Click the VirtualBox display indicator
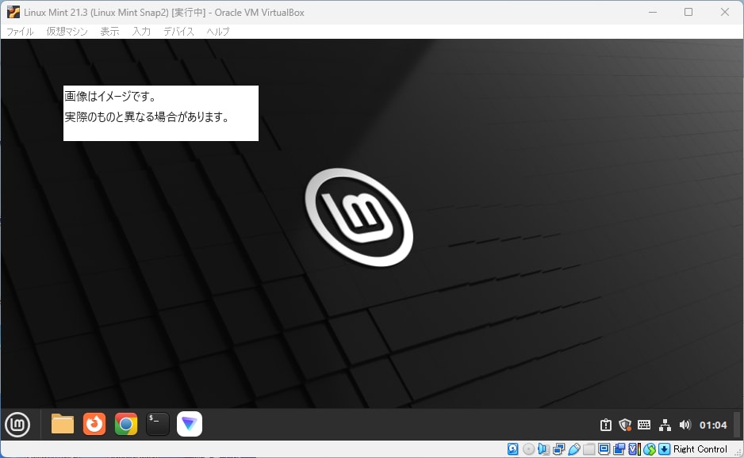Image resolution: width=744 pixels, height=458 pixels. pos(604,449)
